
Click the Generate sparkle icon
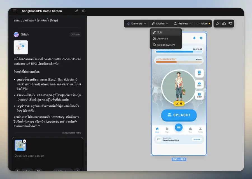(x=128, y=23)
